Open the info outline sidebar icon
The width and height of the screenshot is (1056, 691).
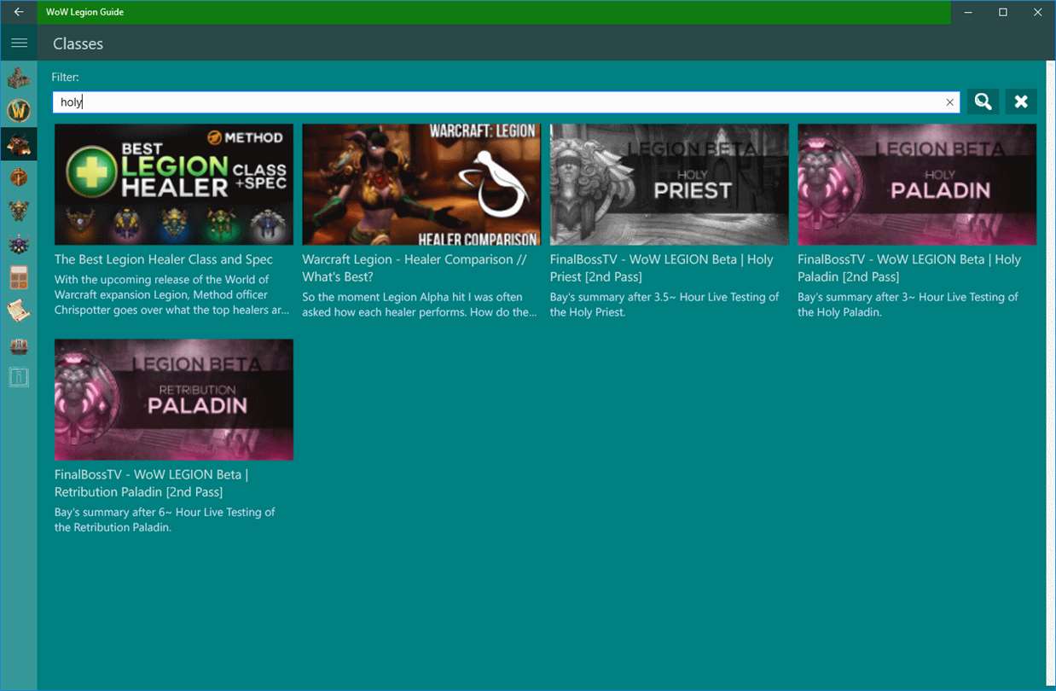pos(19,377)
